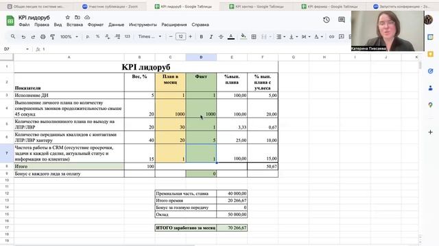This screenshot has height=246, width=439.
Task: Open the Данные menu
Action: pos(116,25)
